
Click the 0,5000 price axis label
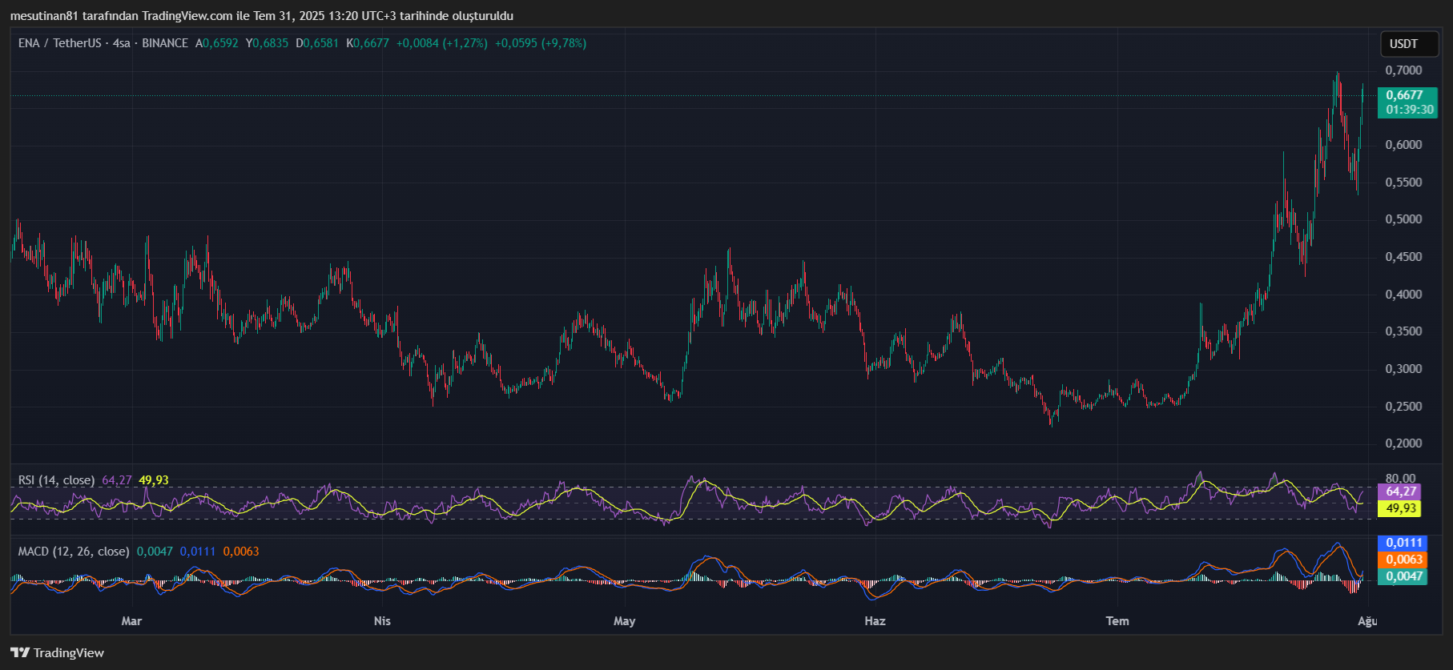pos(1403,219)
